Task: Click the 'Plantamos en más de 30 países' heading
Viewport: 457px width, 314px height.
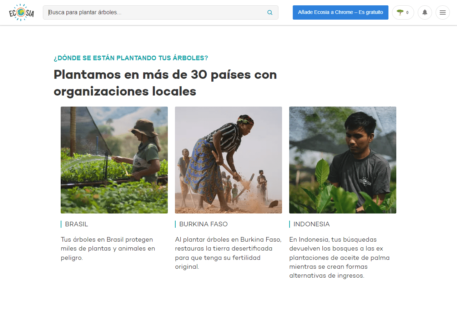Action: tap(165, 83)
